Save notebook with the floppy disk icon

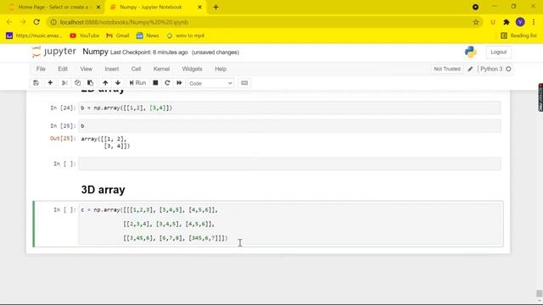(x=36, y=83)
